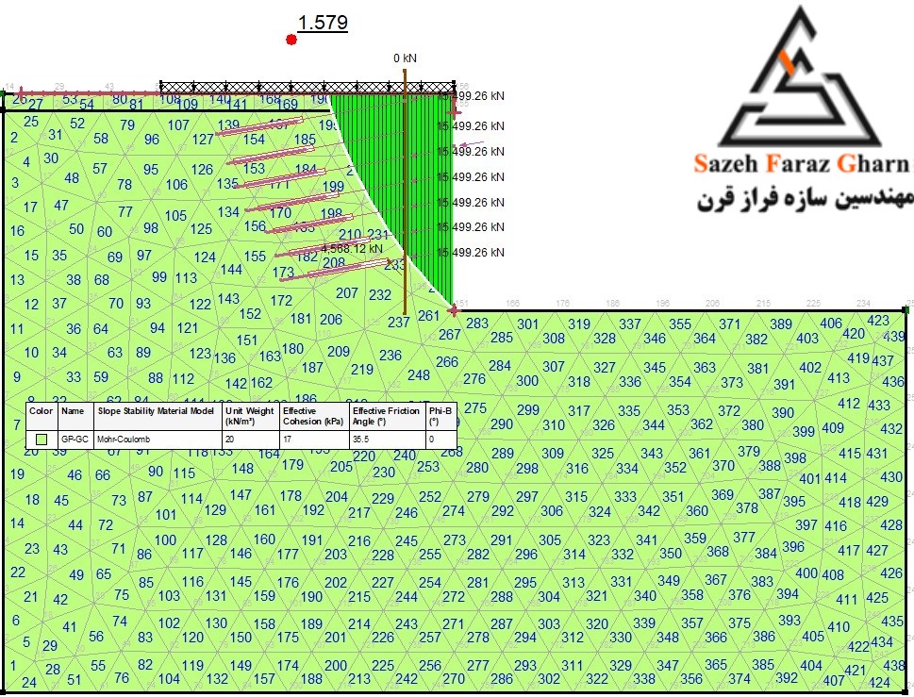Image resolution: width=914 pixels, height=697 pixels.
Task: Select mesh element number 248
Action: pos(419,375)
